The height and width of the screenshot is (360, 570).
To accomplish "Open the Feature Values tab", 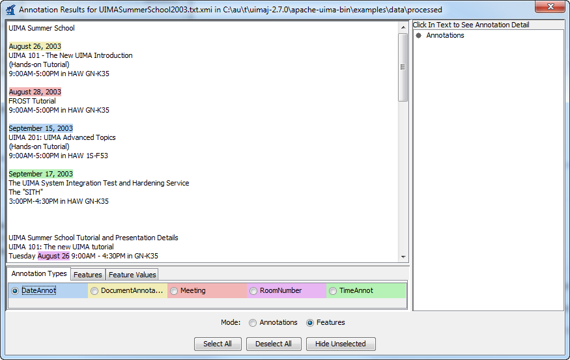I will (132, 275).
